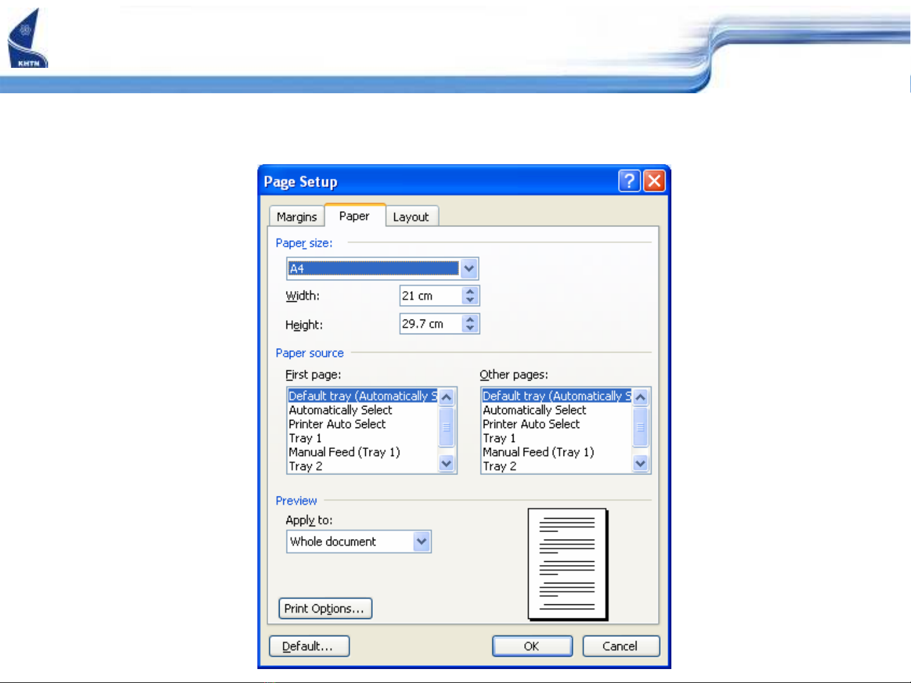Viewport: 911px width, 683px height.
Task: Open the Paper tab
Action: pyautogui.click(x=354, y=216)
